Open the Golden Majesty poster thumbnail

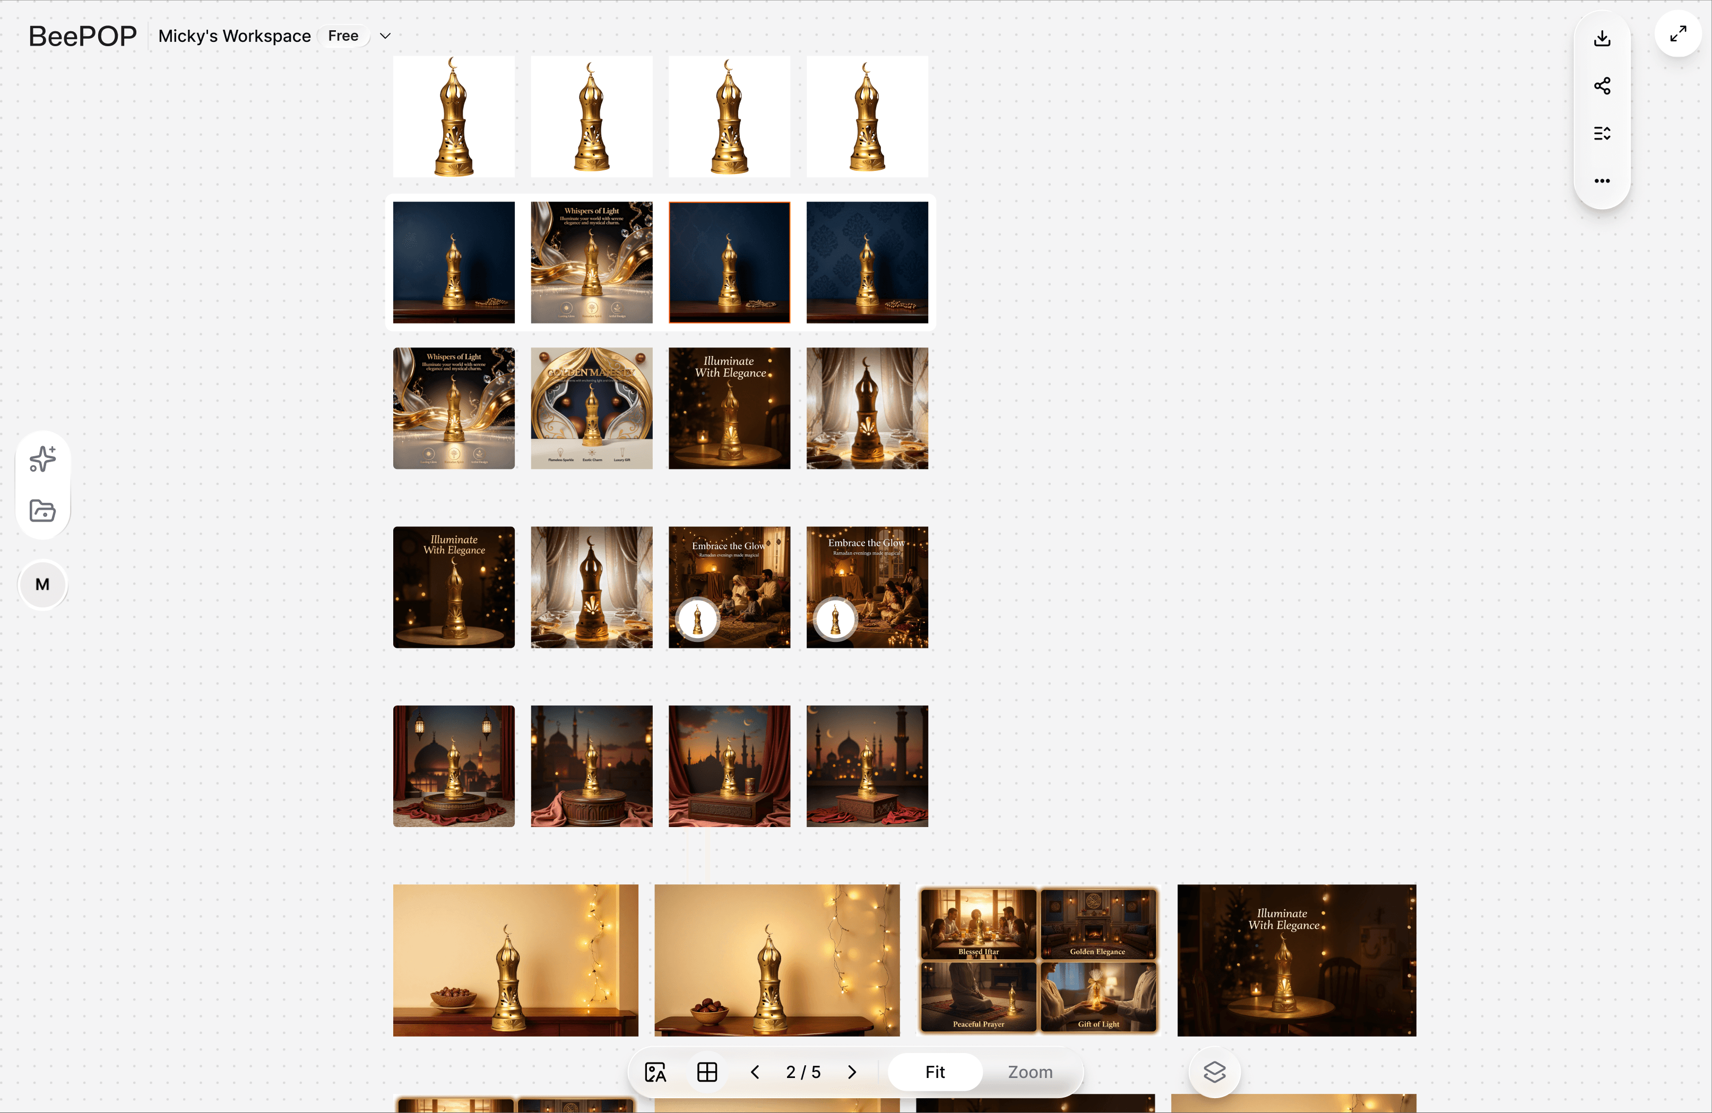pyautogui.click(x=591, y=408)
